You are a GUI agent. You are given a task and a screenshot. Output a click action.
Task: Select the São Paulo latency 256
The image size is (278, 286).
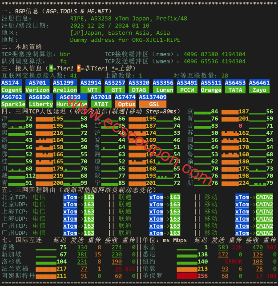[202, 276]
